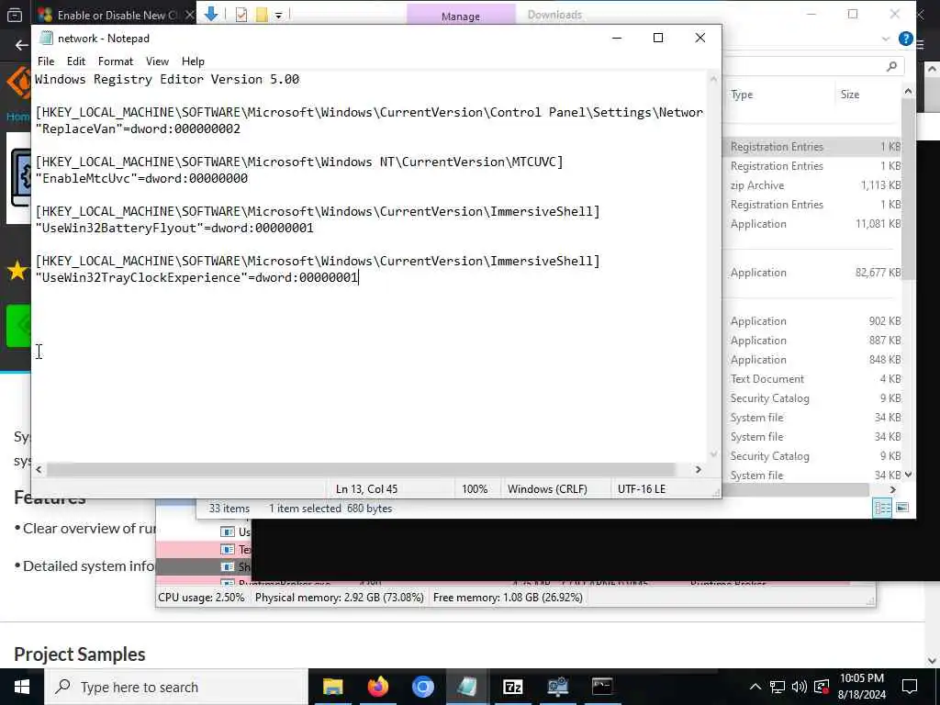This screenshot has height=705, width=940.
Task: Open system monitor app in taskbar
Action: [x=557, y=687]
